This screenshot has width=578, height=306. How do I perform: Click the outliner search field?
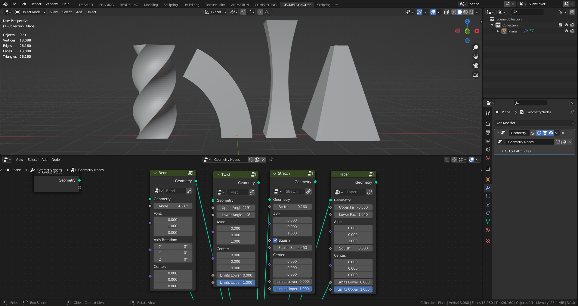(x=527, y=12)
